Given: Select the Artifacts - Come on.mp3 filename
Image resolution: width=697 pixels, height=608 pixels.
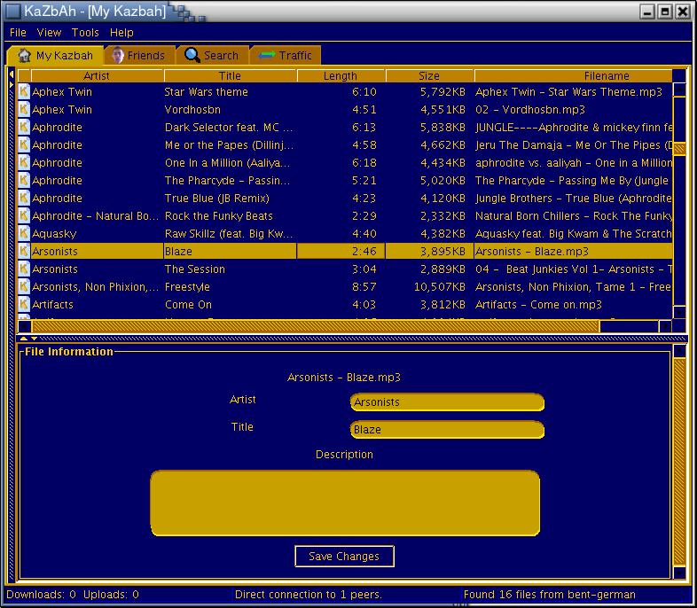Looking at the screenshot, I should tap(574, 305).
